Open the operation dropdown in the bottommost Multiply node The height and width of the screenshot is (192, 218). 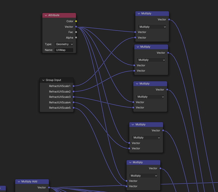click(143, 176)
